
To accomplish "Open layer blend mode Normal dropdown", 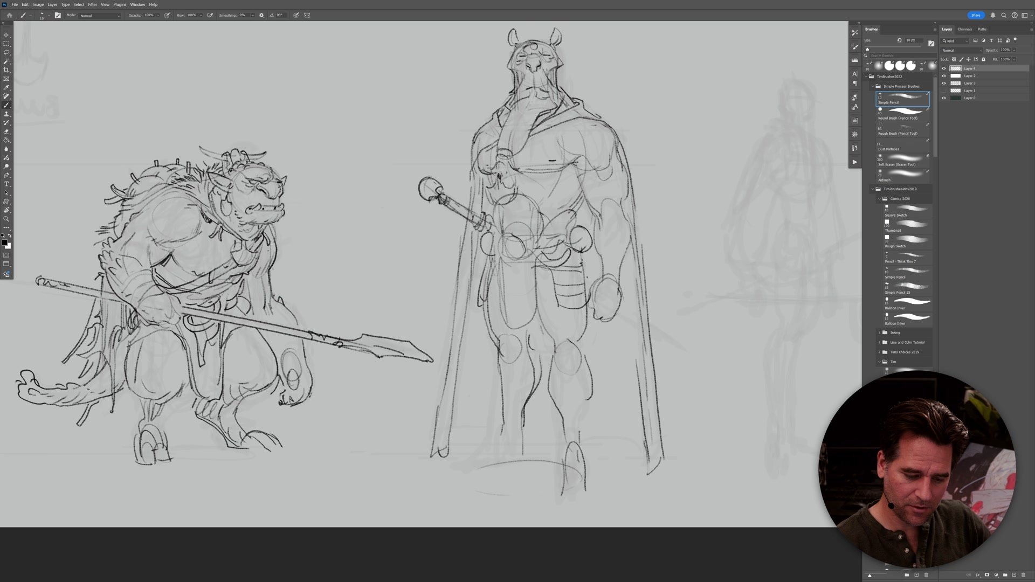I will click(962, 50).
